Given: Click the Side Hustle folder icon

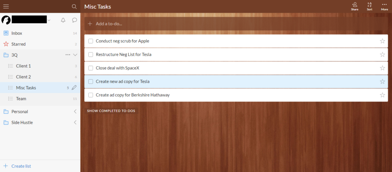Looking at the screenshot, I should [x=6, y=123].
